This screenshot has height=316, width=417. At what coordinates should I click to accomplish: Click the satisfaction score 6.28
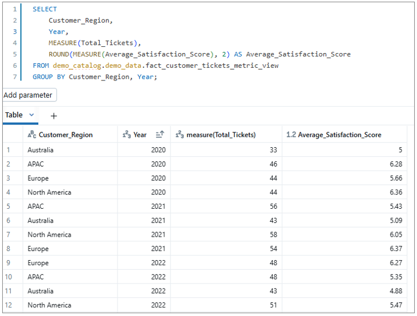[396, 164]
